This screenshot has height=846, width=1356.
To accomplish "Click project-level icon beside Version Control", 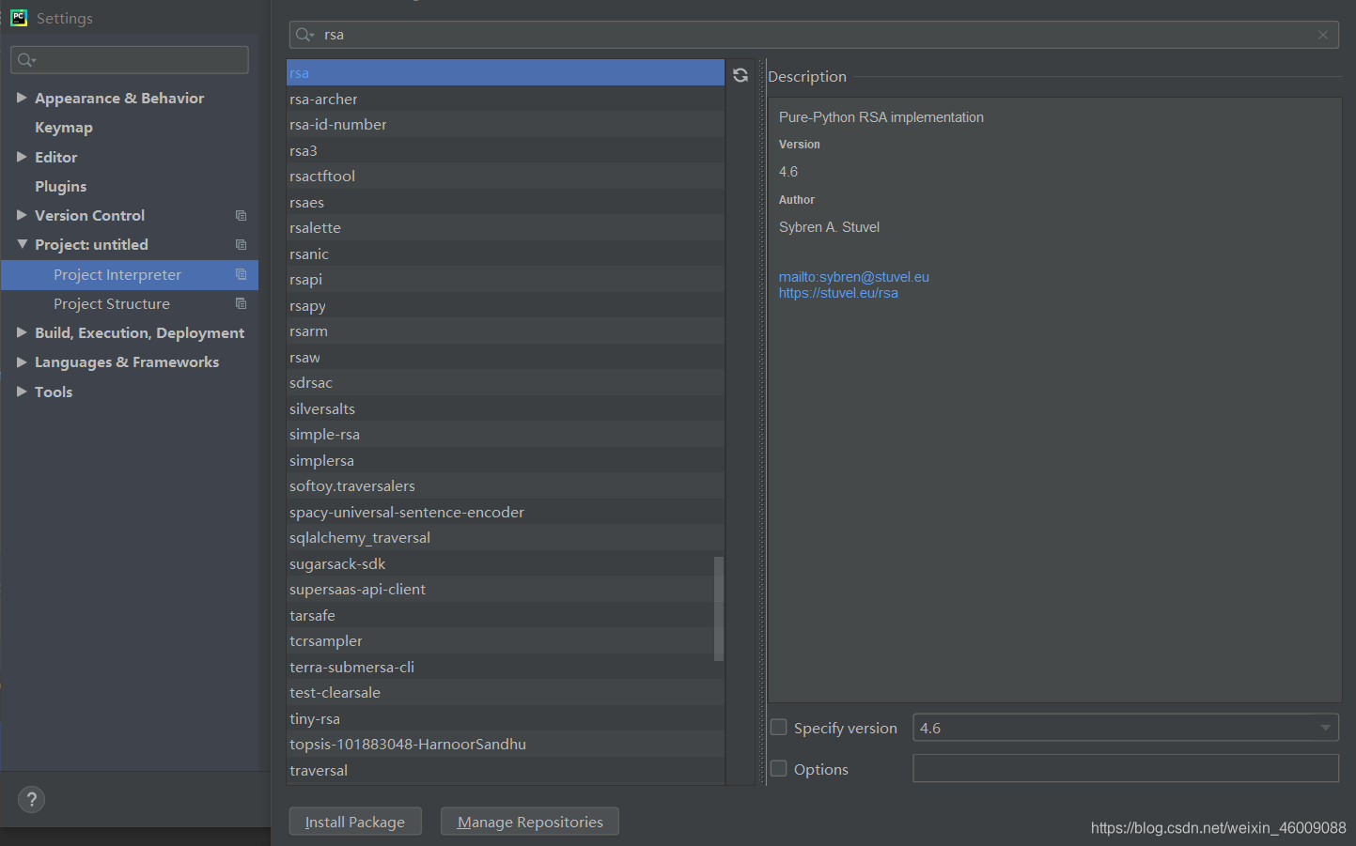I will [241, 216].
